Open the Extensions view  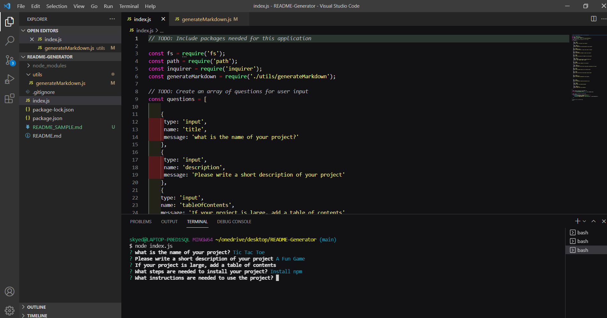click(10, 98)
